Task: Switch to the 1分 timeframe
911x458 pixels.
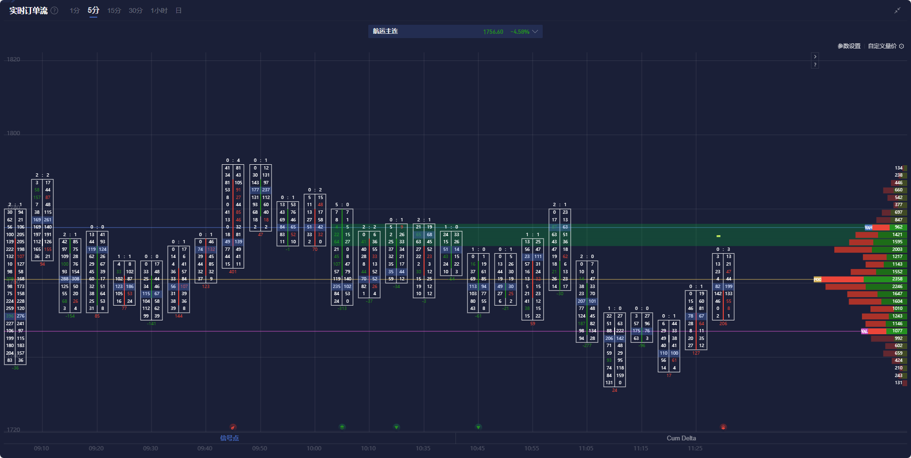Action: 74,10
